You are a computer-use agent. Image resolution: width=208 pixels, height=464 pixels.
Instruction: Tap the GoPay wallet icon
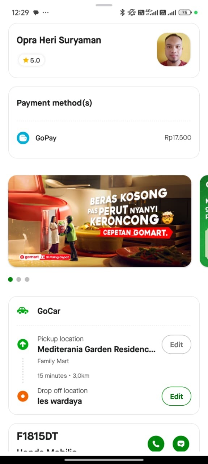[23, 138]
